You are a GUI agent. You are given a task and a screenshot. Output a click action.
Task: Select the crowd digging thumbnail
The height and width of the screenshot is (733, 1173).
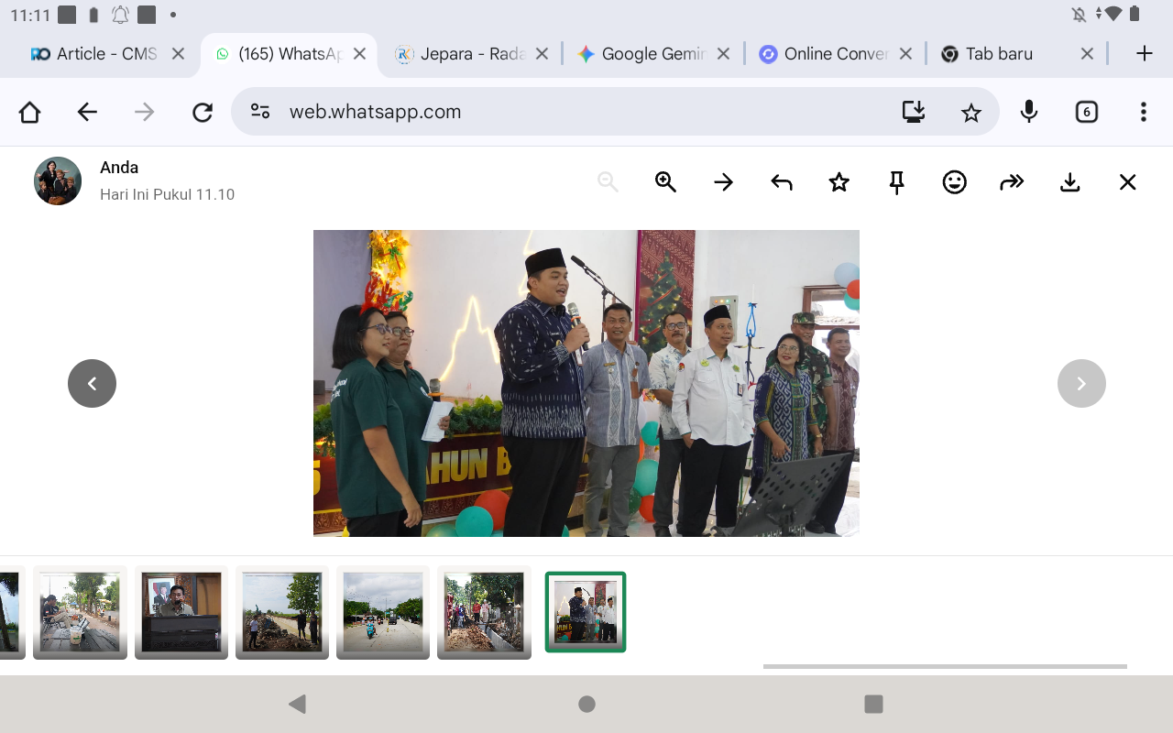(484, 612)
